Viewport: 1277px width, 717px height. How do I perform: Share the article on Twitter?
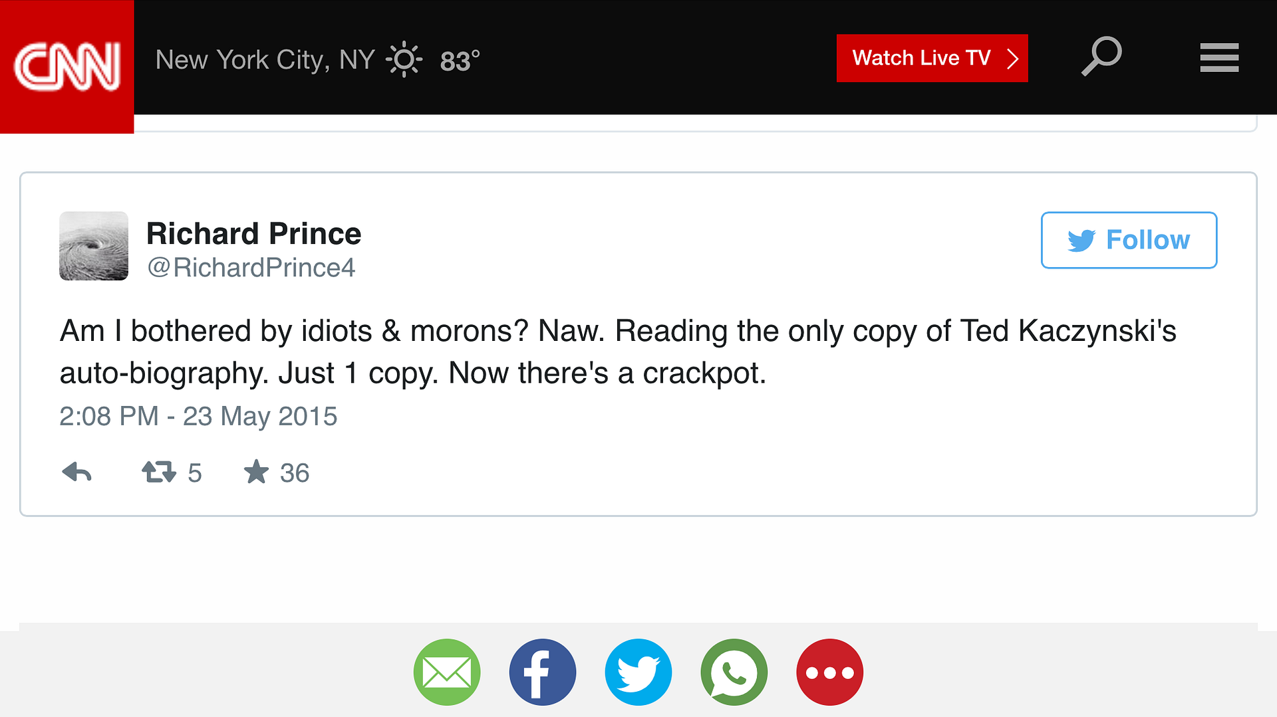click(x=638, y=672)
